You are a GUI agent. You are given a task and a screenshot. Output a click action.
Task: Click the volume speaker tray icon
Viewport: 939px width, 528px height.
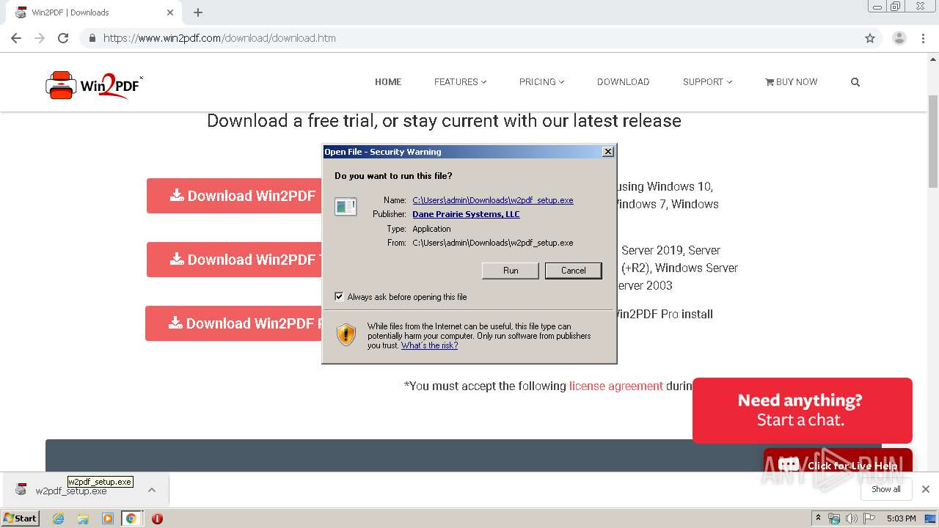[x=852, y=518]
